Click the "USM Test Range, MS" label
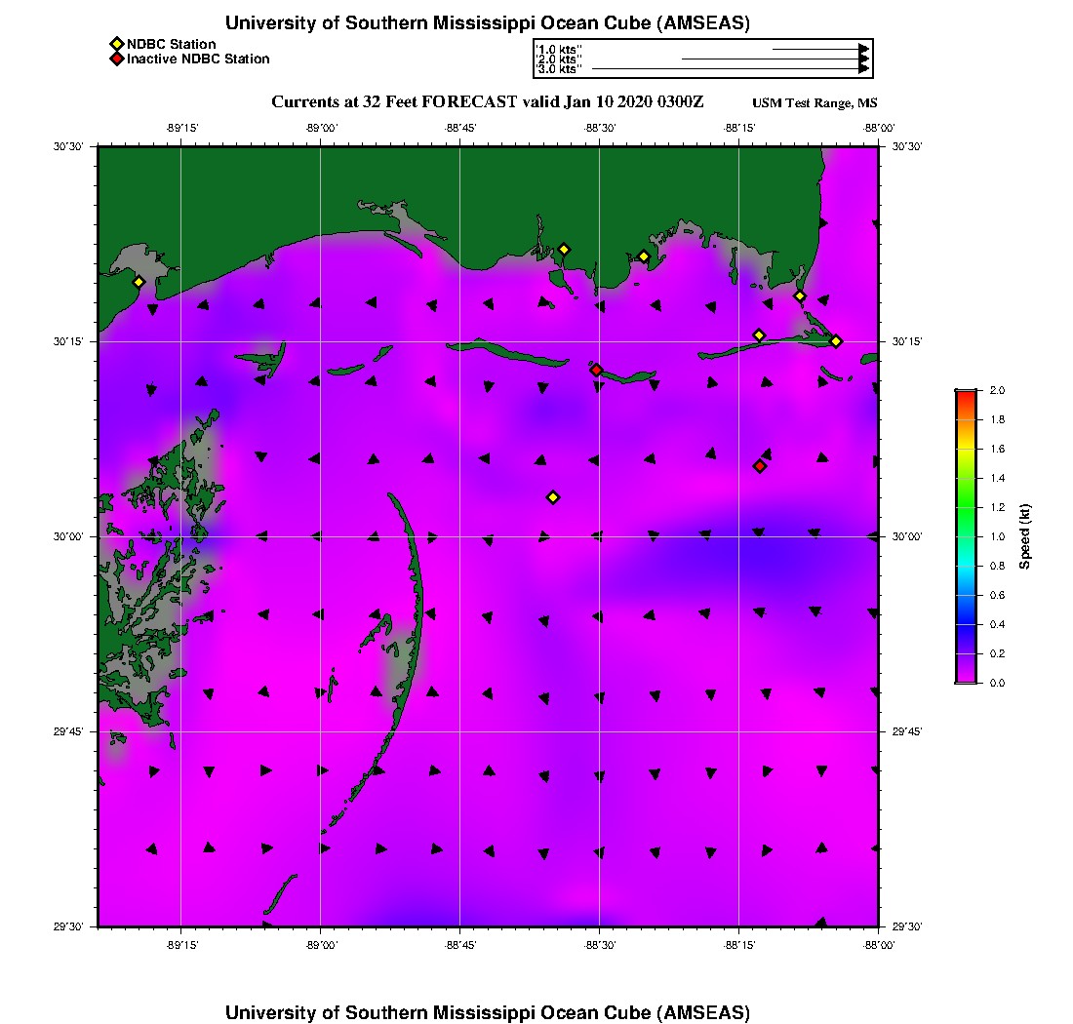1073x1024 pixels. [x=815, y=103]
